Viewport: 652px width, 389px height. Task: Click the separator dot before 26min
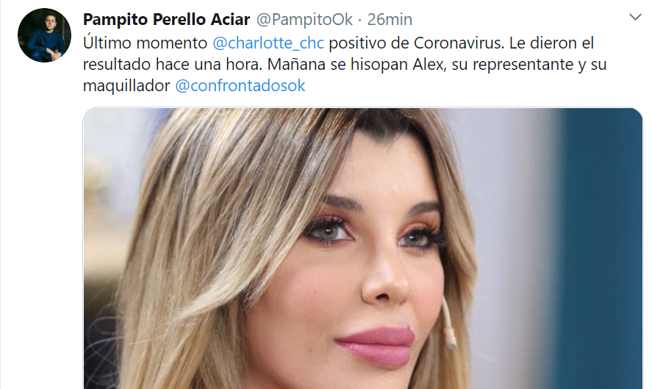[x=360, y=20]
